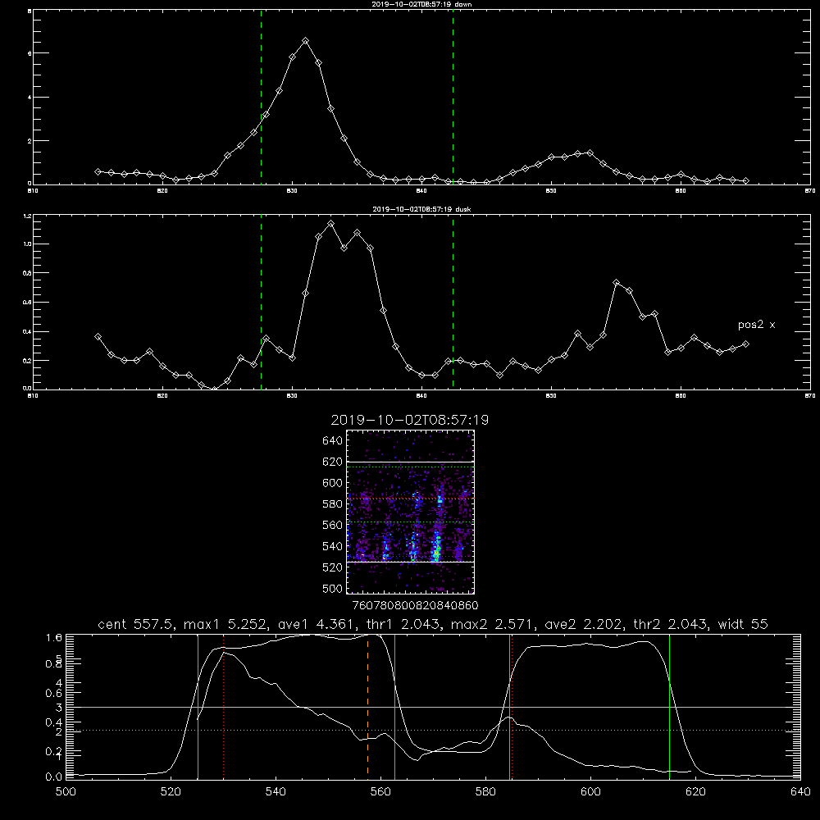Click the '0.0' y-axis label of bottom plot
Screen dimensions: 820x820
coord(54,777)
